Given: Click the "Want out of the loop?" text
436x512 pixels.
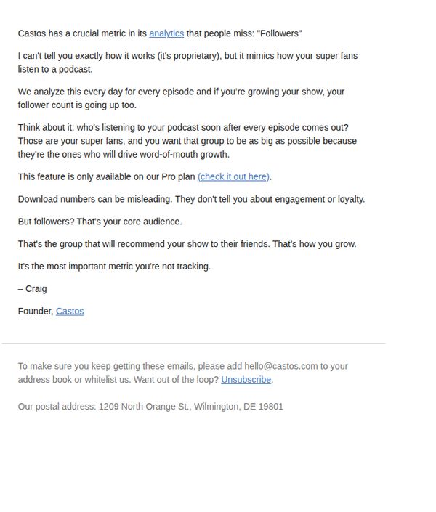Looking at the screenshot, I should (x=176, y=380).
